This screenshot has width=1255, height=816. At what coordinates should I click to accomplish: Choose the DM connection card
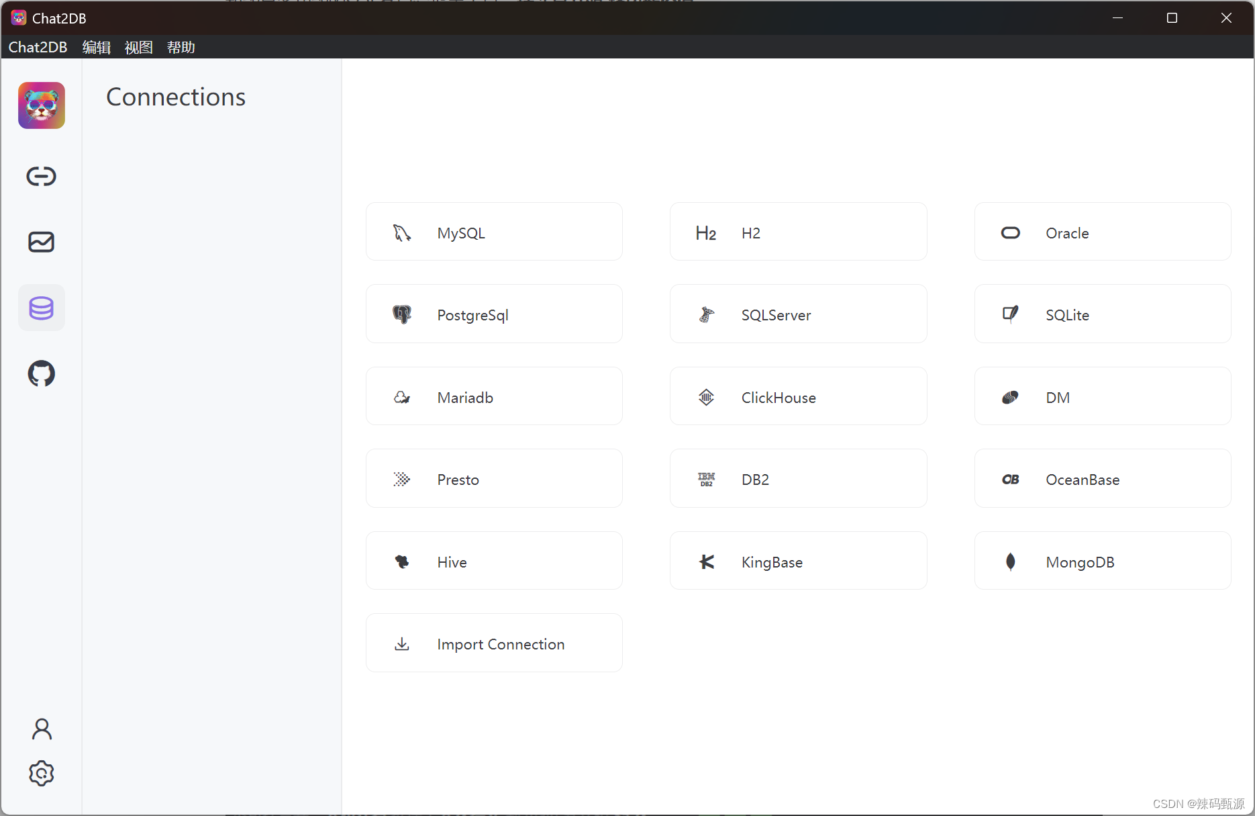pyautogui.click(x=1103, y=396)
